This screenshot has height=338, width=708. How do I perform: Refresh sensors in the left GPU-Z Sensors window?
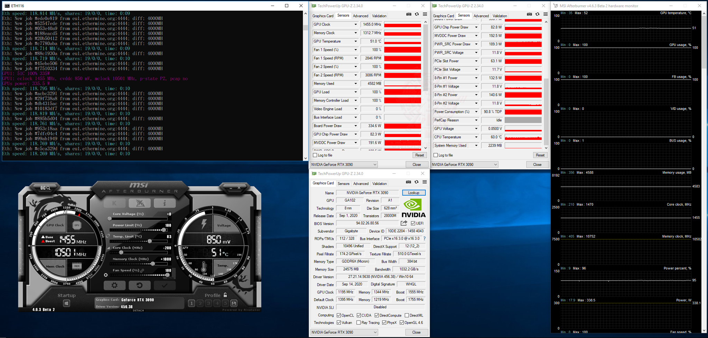[x=417, y=15]
